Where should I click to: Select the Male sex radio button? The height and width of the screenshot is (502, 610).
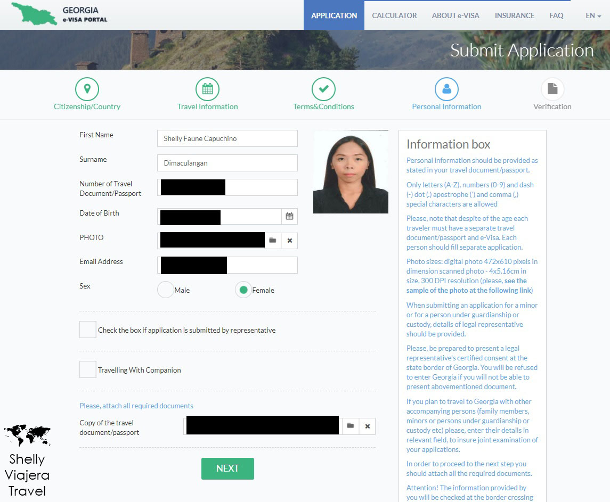165,290
